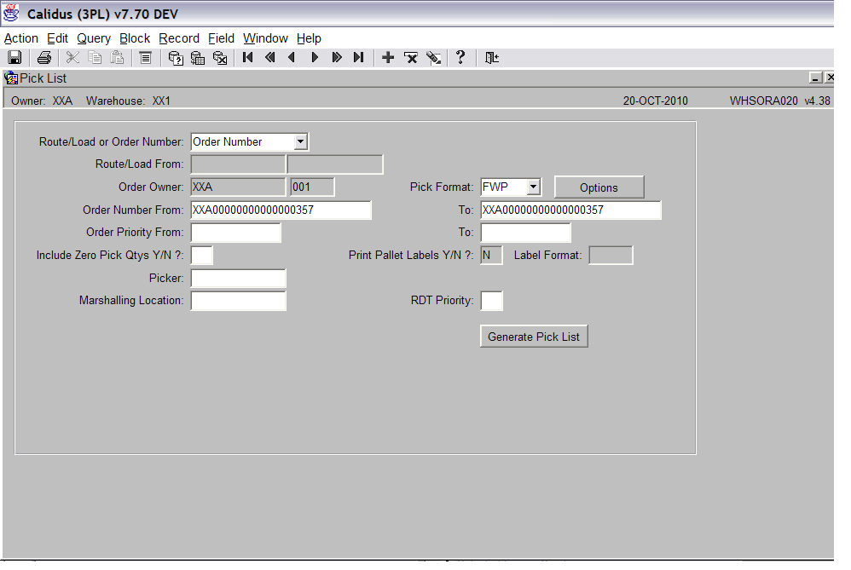The image size is (851, 570).
Task: Focus the Order Priority From field
Action: [x=236, y=233]
